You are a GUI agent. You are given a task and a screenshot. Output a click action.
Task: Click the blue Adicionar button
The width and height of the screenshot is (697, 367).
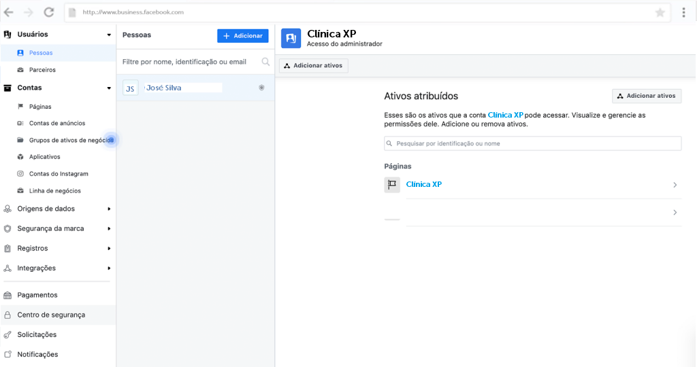click(243, 36)
